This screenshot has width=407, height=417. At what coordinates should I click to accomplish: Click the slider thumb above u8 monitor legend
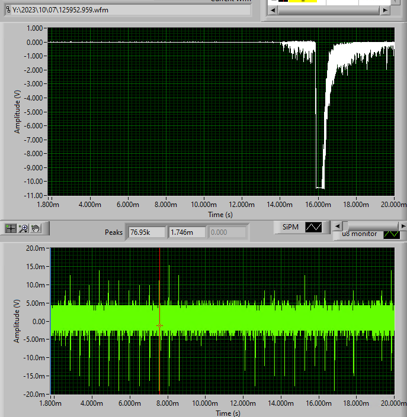[x=345, y=225]
